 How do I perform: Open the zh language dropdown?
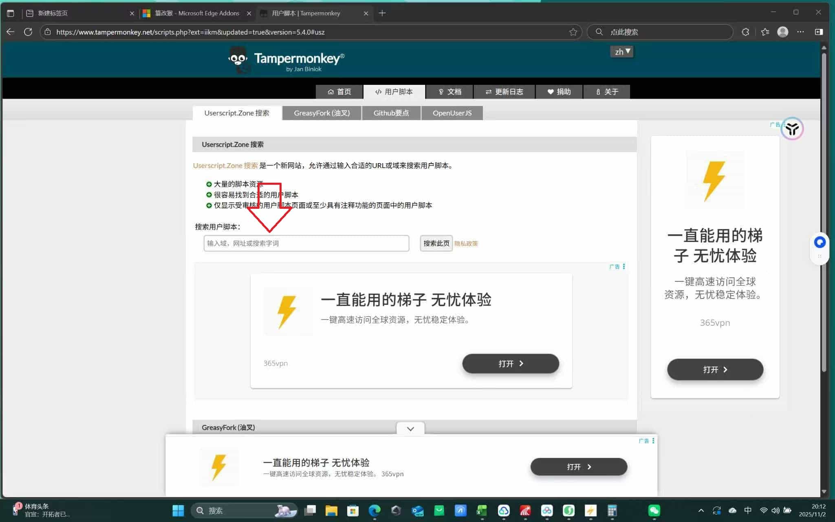pyautogui.click(x=622, y=52)
